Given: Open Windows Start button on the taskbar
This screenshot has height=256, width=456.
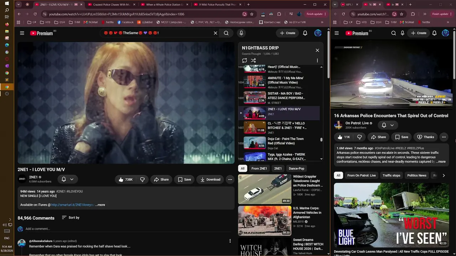Looking at the screenshot, I should (x=7, y=3).
